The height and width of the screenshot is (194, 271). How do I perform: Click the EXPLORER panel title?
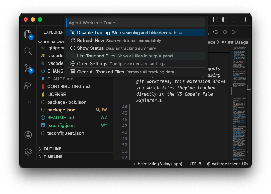pyautogui.click(x=54, y=32)
